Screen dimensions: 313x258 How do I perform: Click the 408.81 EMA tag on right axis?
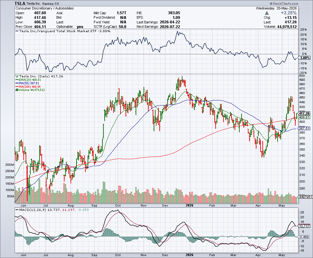[304, 117]
